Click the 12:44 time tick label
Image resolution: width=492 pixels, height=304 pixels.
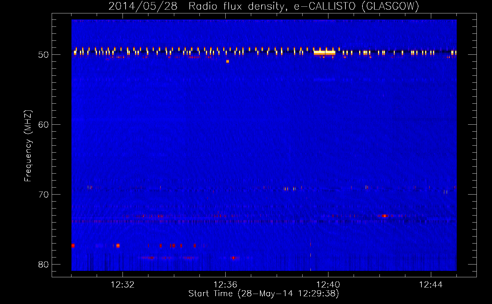[431, 285]
